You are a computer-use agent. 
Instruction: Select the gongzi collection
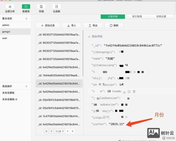tap(15, 32)
